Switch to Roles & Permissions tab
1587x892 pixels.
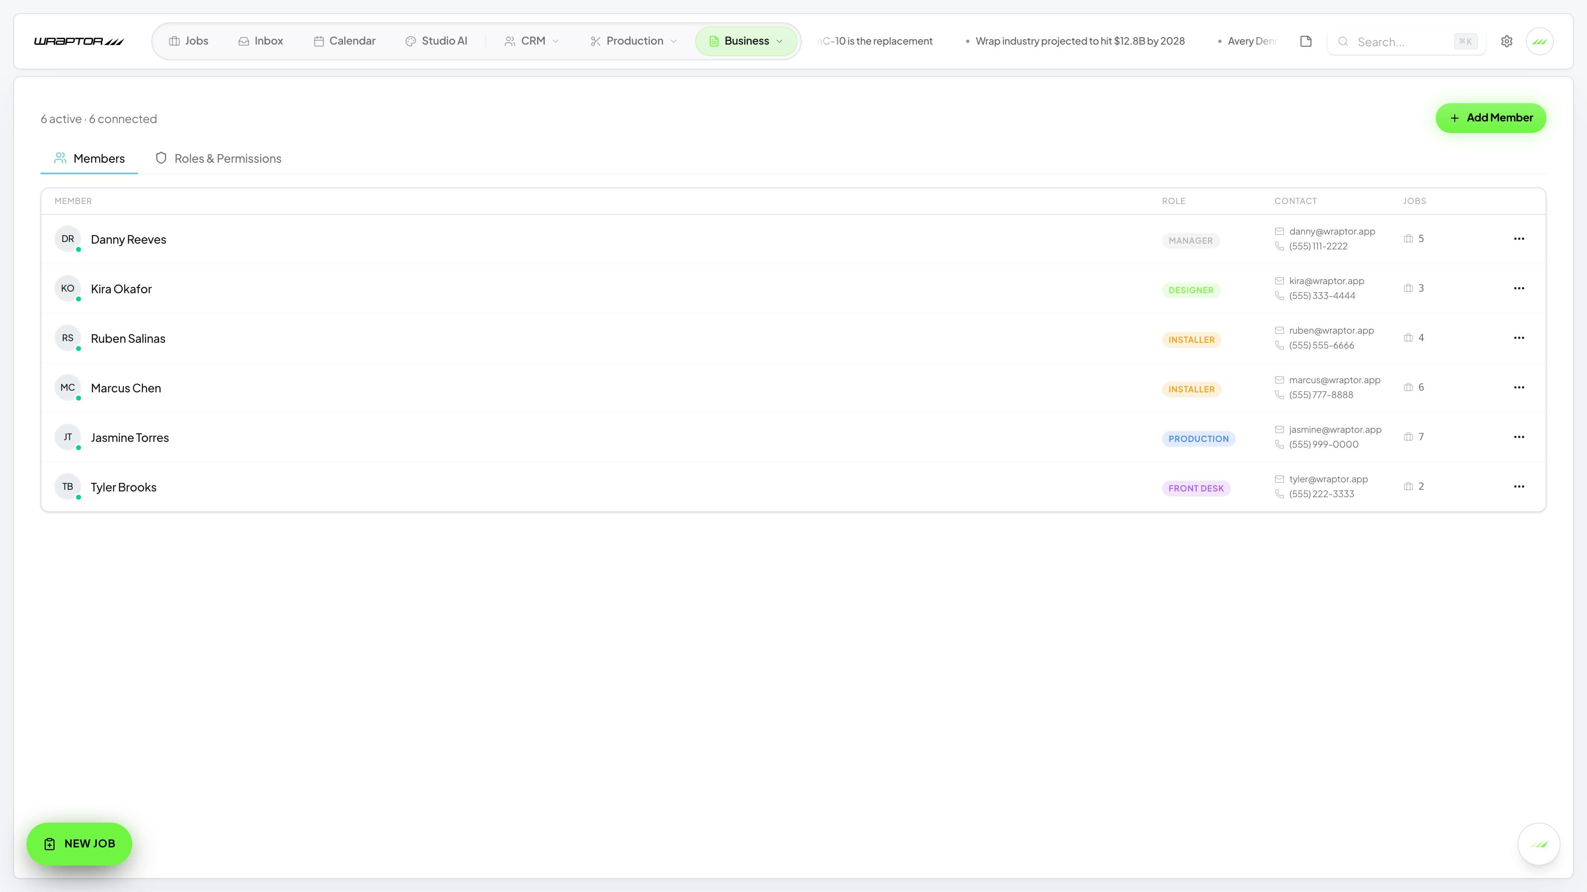(218, 159)
